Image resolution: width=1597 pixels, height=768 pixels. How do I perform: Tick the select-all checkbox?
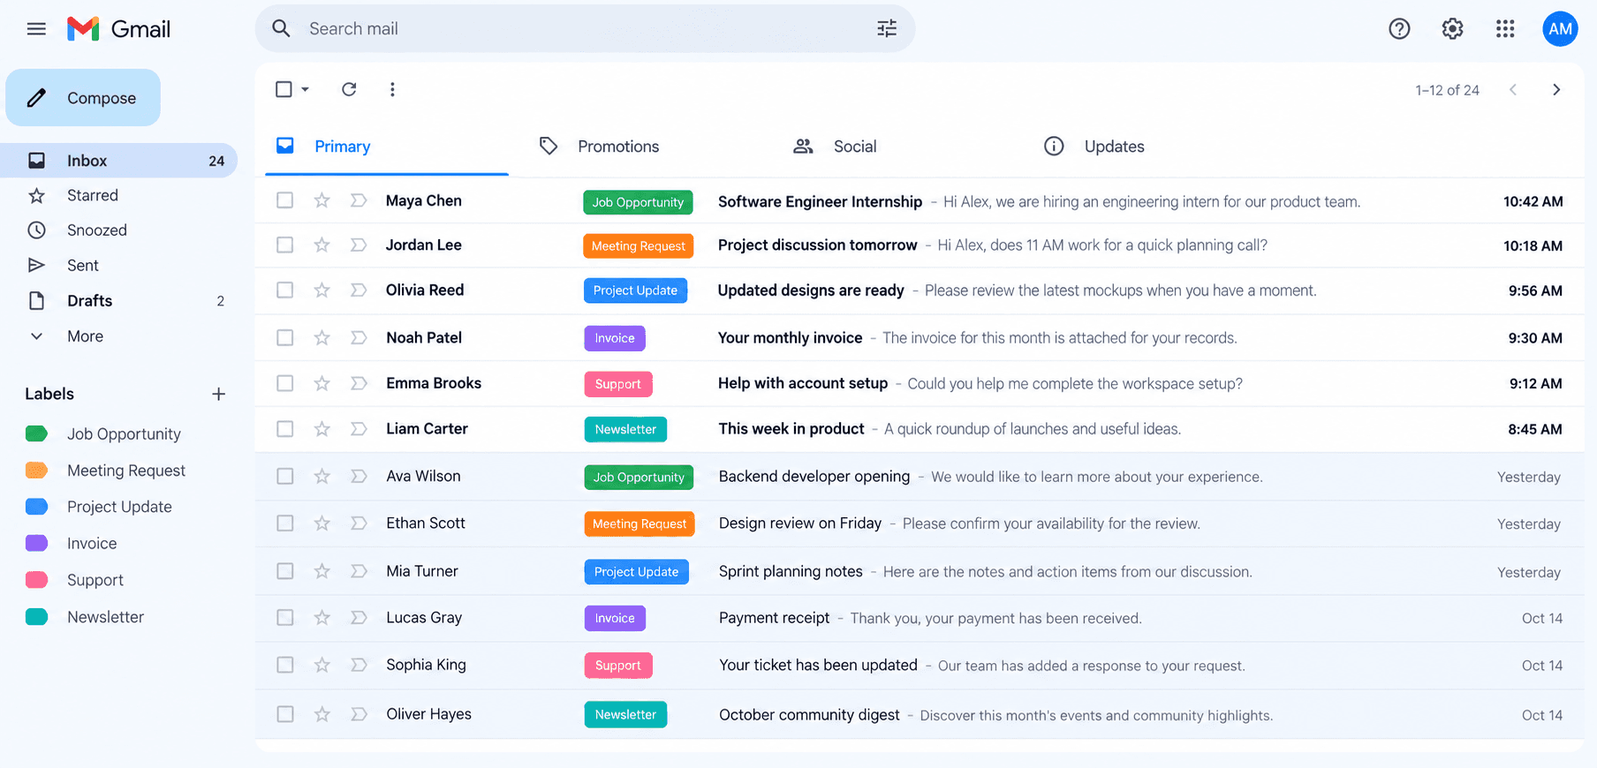284,89
